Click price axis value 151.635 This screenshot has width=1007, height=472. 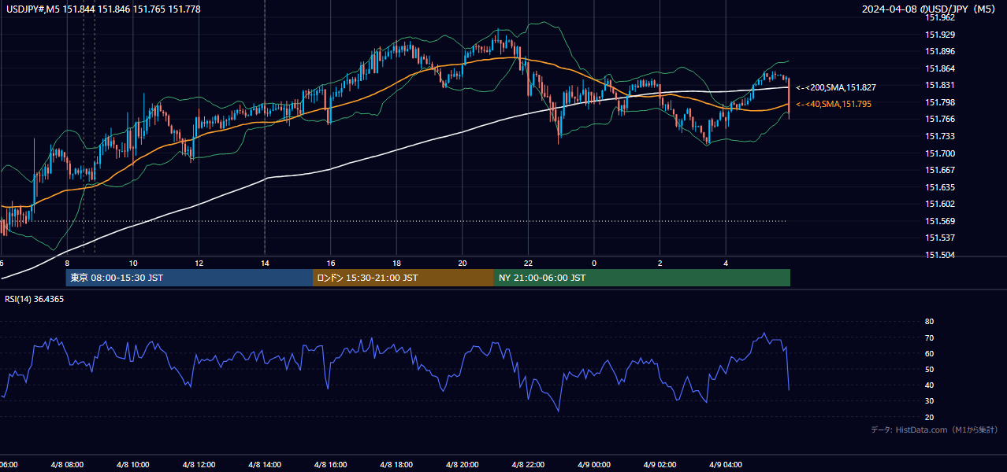click(x=939, y=187)
